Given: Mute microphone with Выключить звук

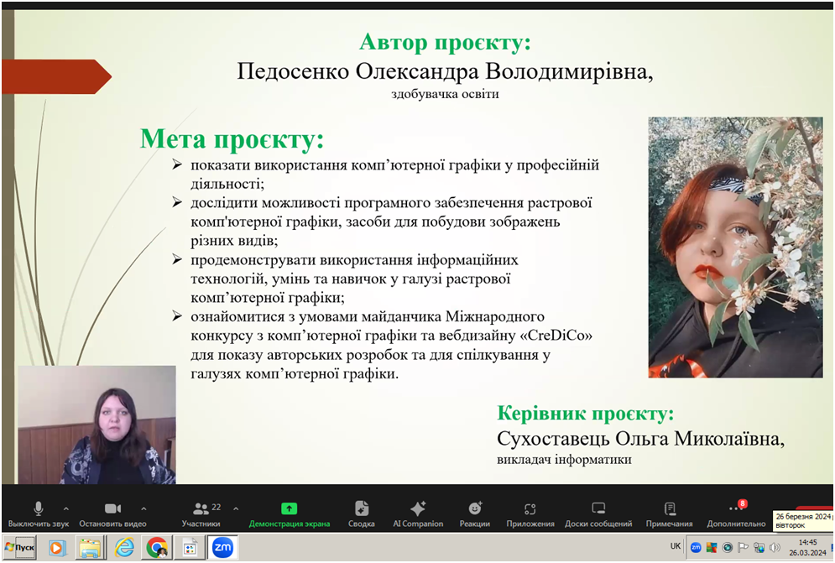Looking at the screenshot, I should point(39,514).
